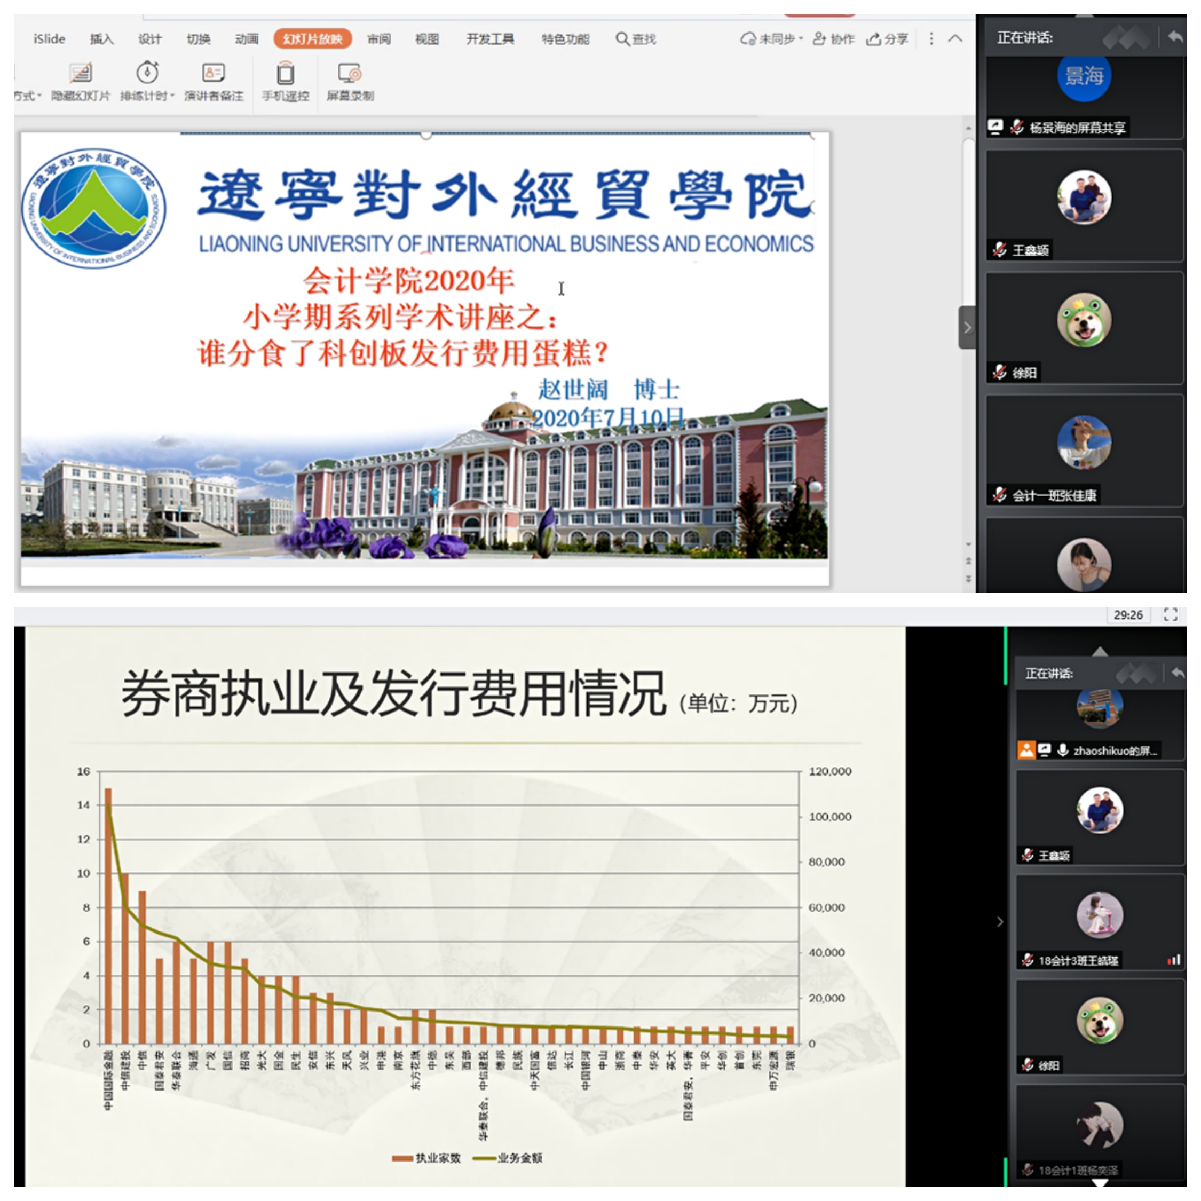Click 18会计3班王统瑶's avatar
1201x1201 pixels.
pyautogui.click(x=1100, y=915)
